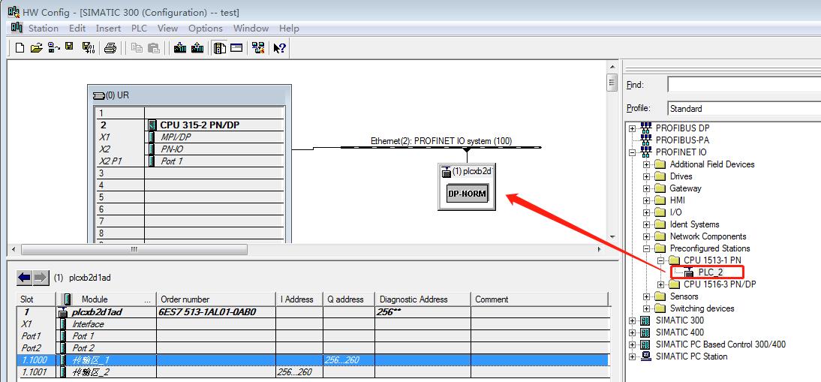Click the station window horizontal scrollbar thumb
Viewport: 821px width, 382px height.
coord(134,250)
